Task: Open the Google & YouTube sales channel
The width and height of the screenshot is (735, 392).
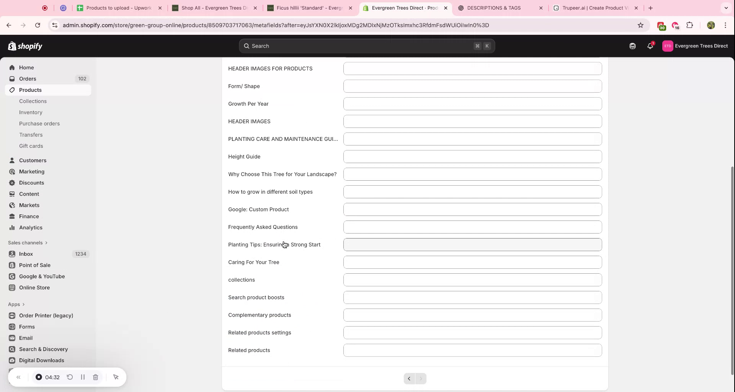Action: point(42,276)
